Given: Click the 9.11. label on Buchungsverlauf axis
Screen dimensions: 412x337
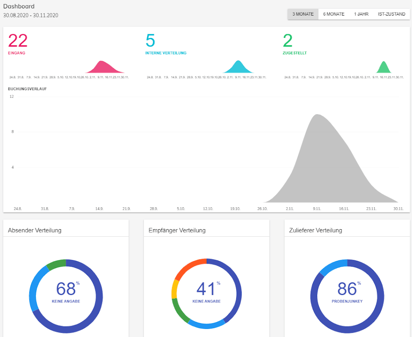Looking at the screenshot, I should [317, 209].
